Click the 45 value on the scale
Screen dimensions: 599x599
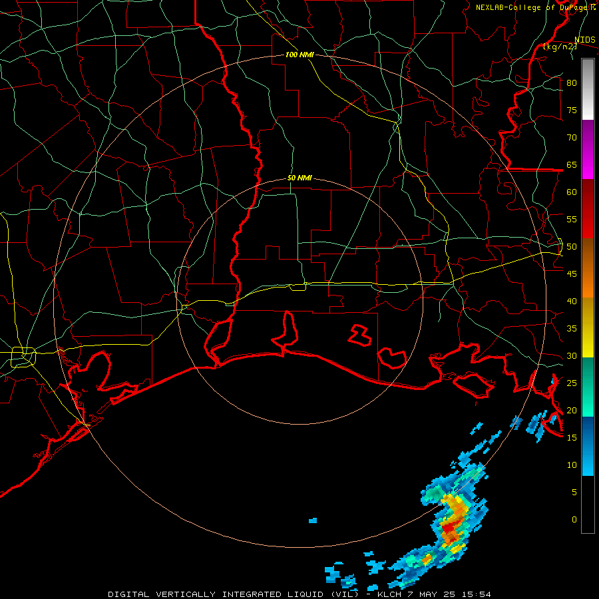point(572,274)
